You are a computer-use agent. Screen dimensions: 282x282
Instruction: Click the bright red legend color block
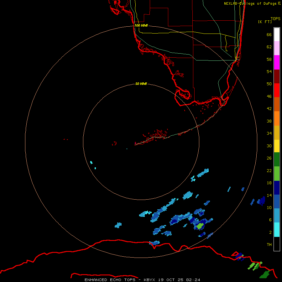(277, 90)
